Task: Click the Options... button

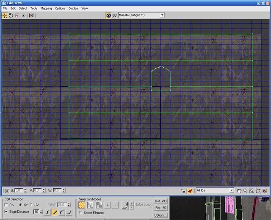Action: coord(160,215)
